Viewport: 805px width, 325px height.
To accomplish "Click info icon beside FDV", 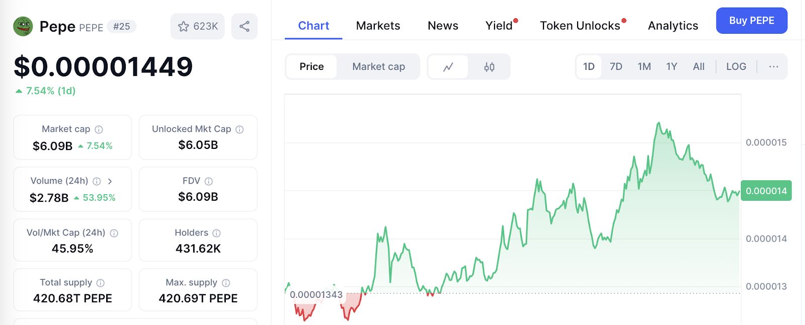I will [209, 181].
